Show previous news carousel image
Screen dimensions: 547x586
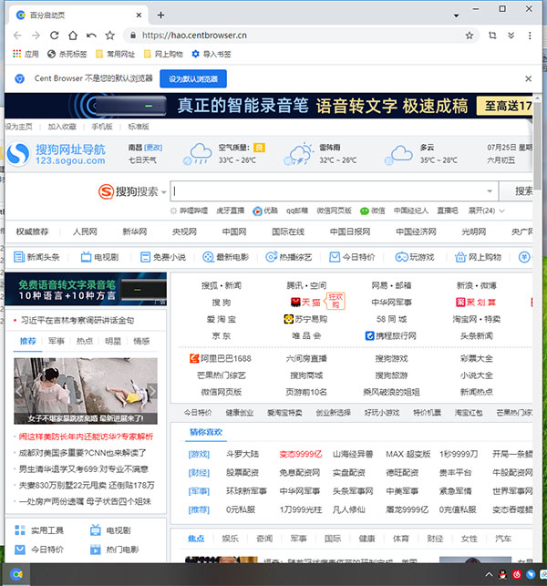pyautogui.click(x=19, y=391)
